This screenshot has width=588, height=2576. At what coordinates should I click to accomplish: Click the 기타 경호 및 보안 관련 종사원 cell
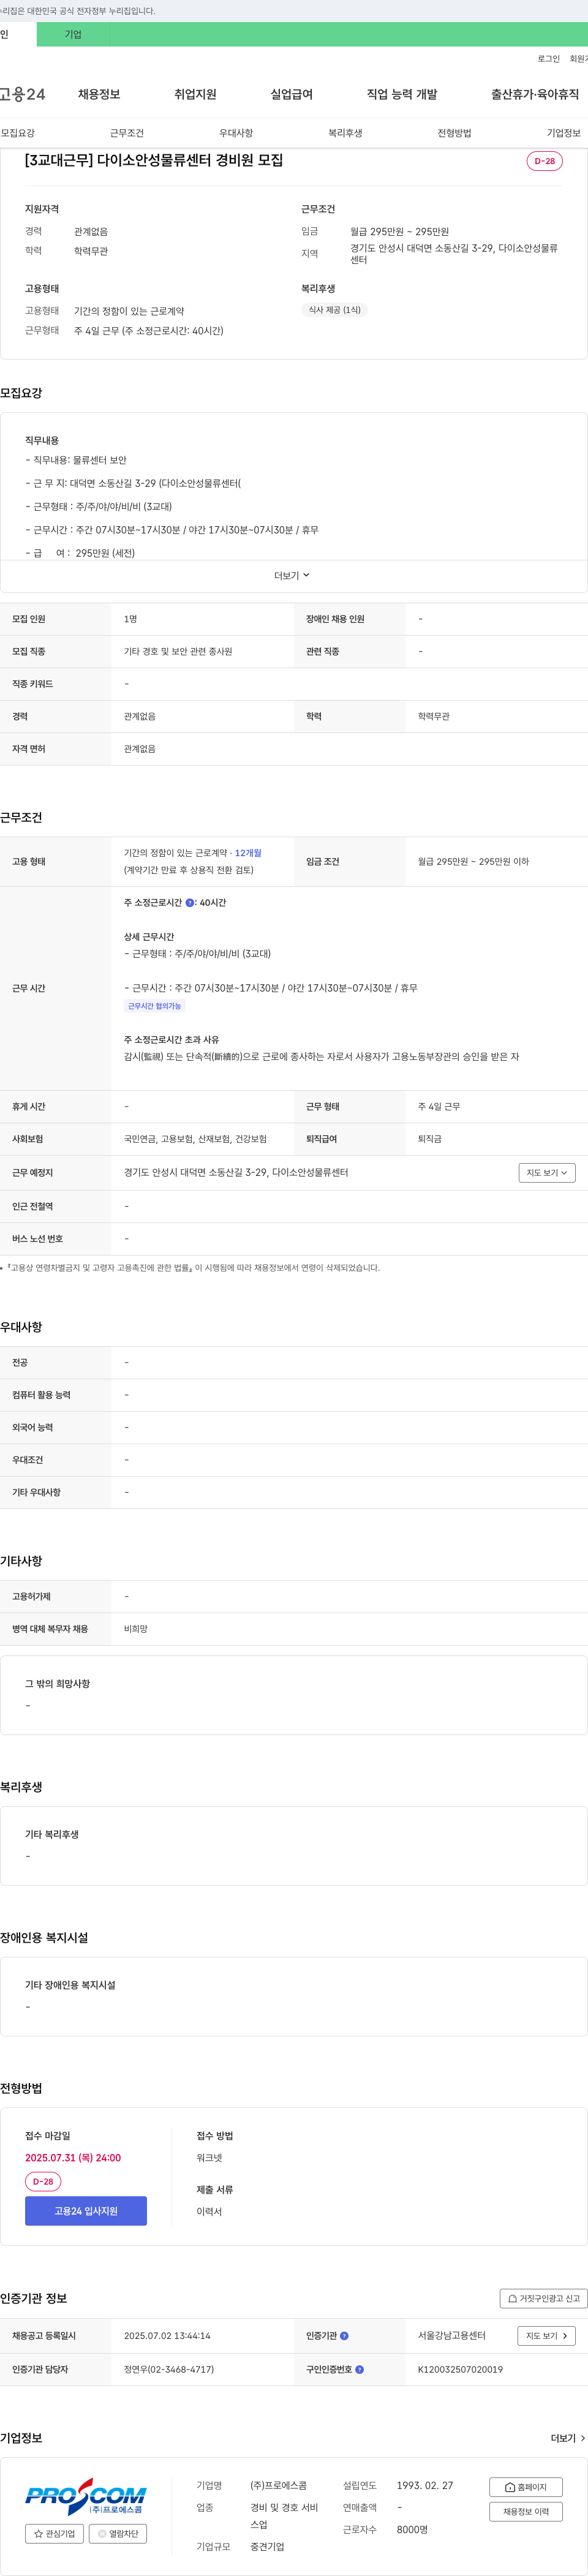click(x=178, y=651)
